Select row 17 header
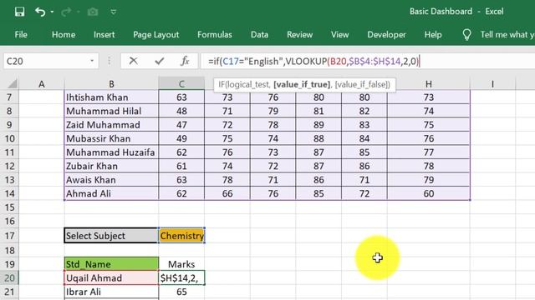 [9, 236]
